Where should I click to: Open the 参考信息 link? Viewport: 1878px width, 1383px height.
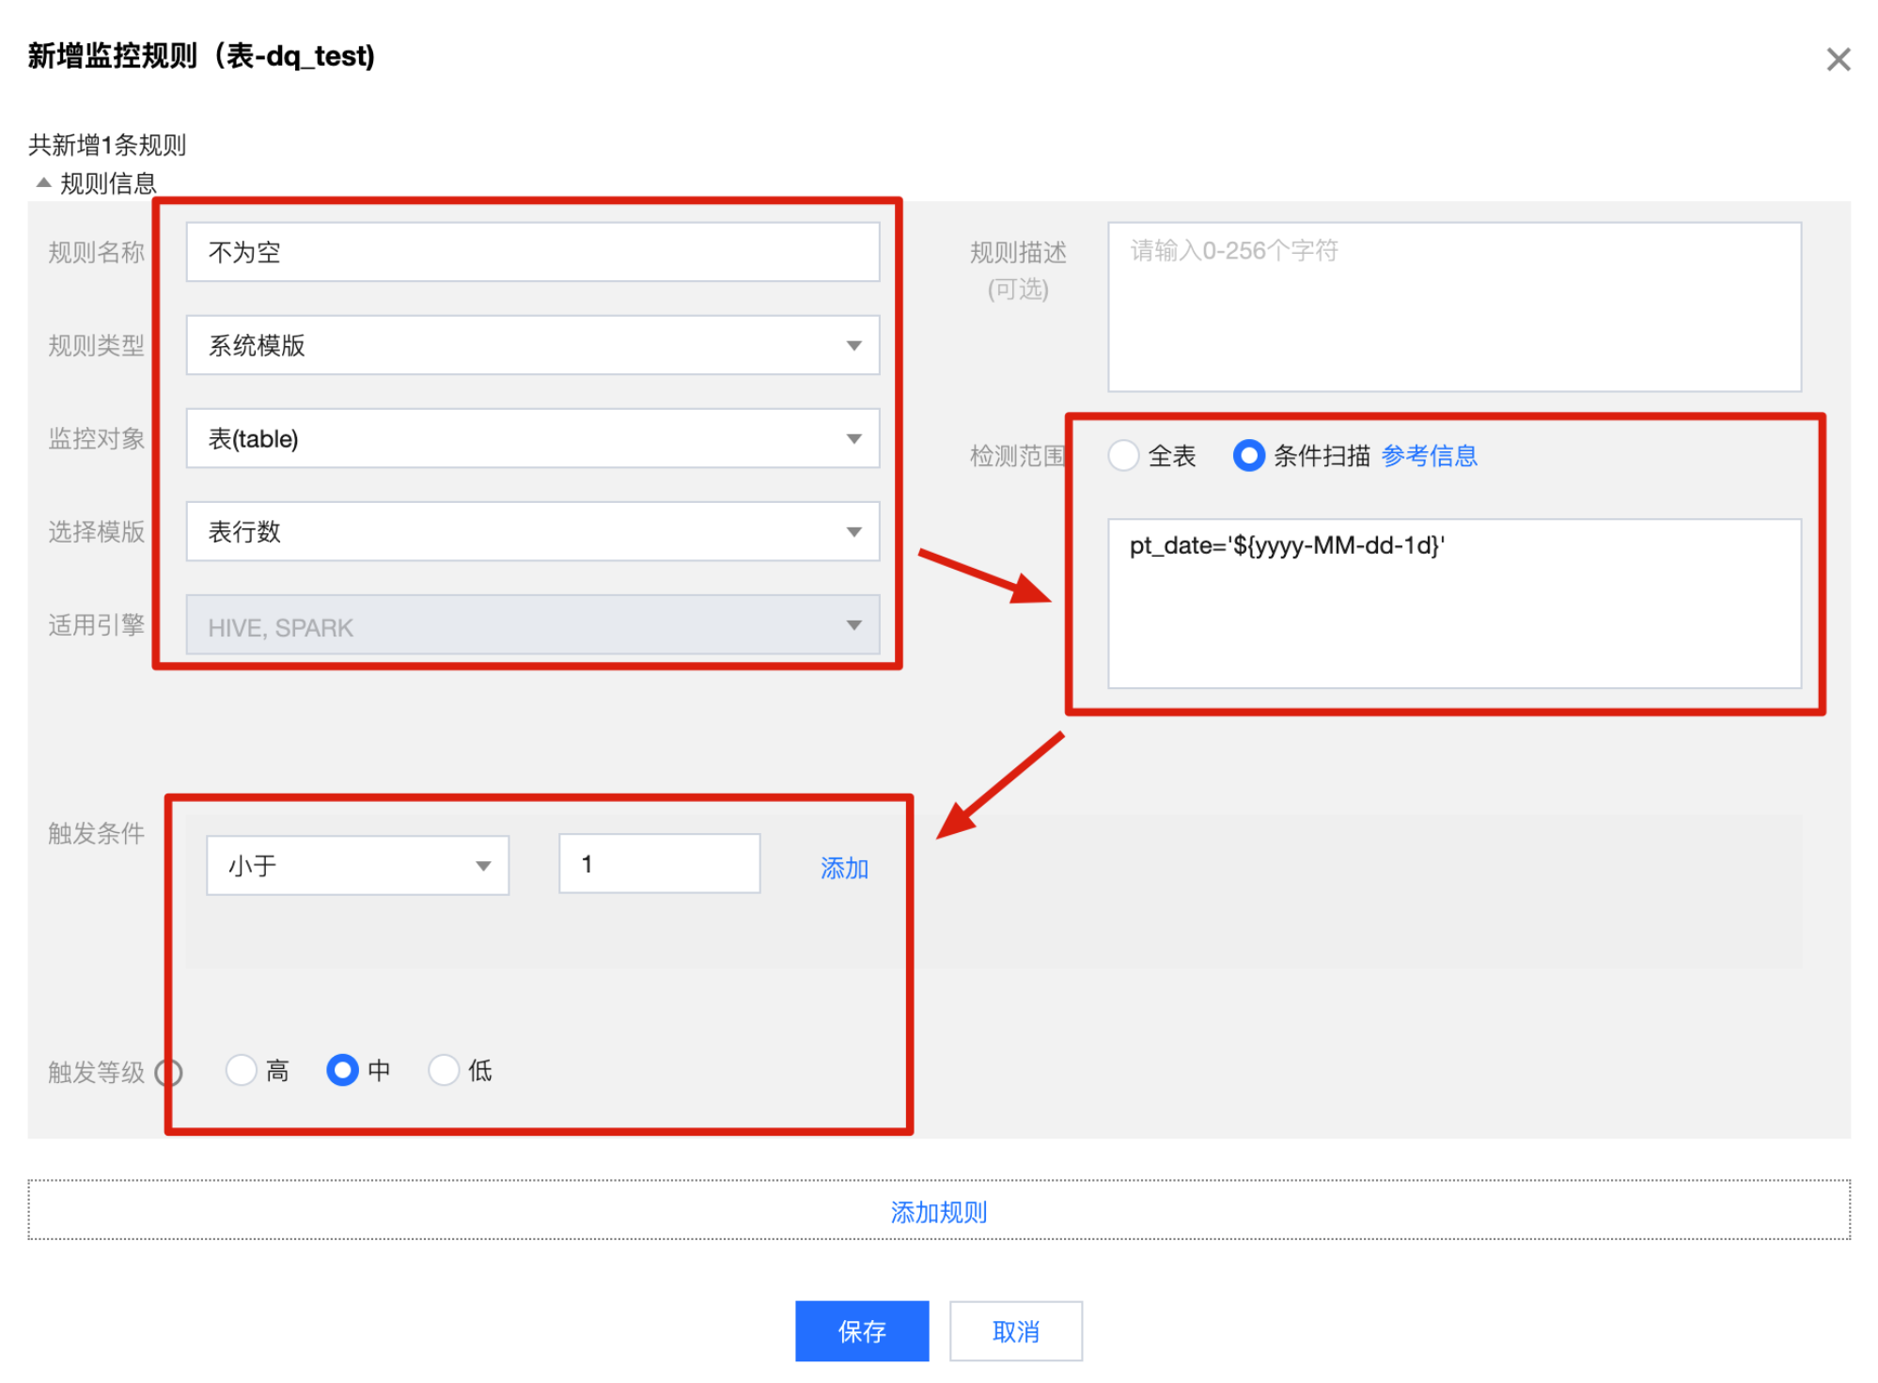click(x=1429, y=456)
